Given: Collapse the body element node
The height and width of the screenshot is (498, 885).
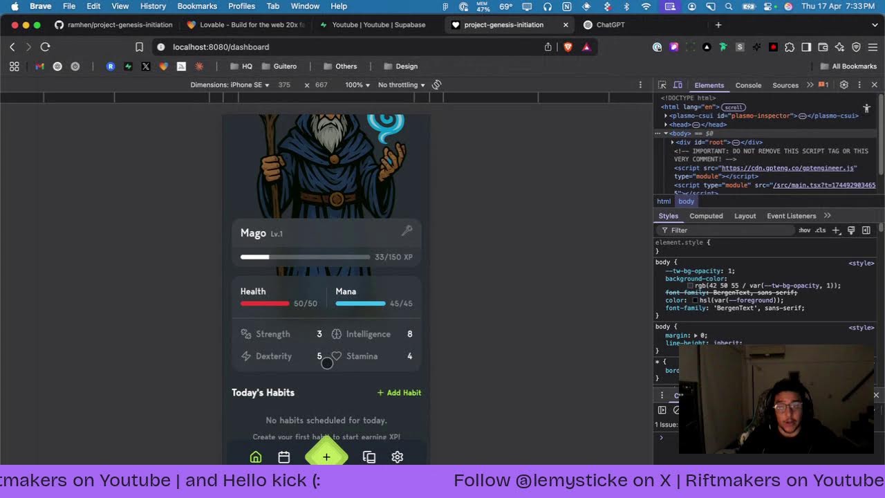Looking at the screenshot, I should pyautogui.click(x=666, y=133).
